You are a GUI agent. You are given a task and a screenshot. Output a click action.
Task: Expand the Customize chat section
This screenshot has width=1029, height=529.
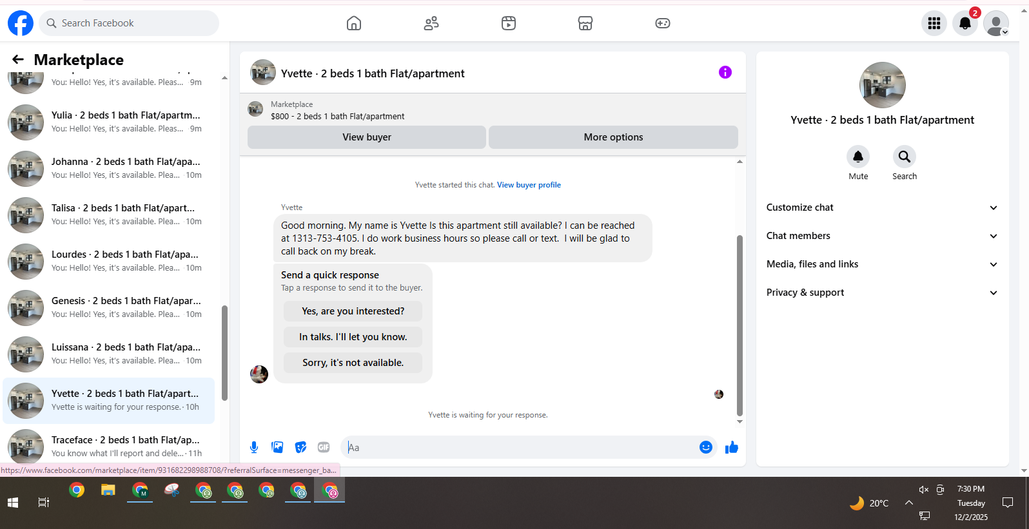point(882,207)
